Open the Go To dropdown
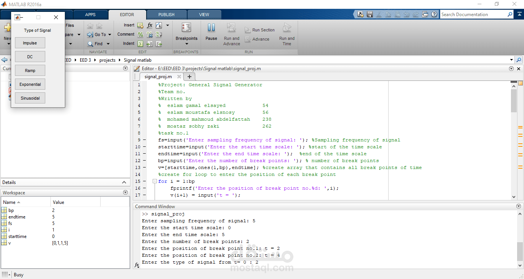This screenshot has height=279, width=524. 109,34
